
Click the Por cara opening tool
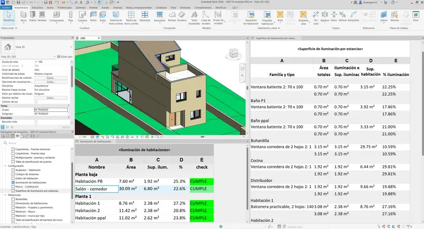pyautogui.click(x=316, y=18)
